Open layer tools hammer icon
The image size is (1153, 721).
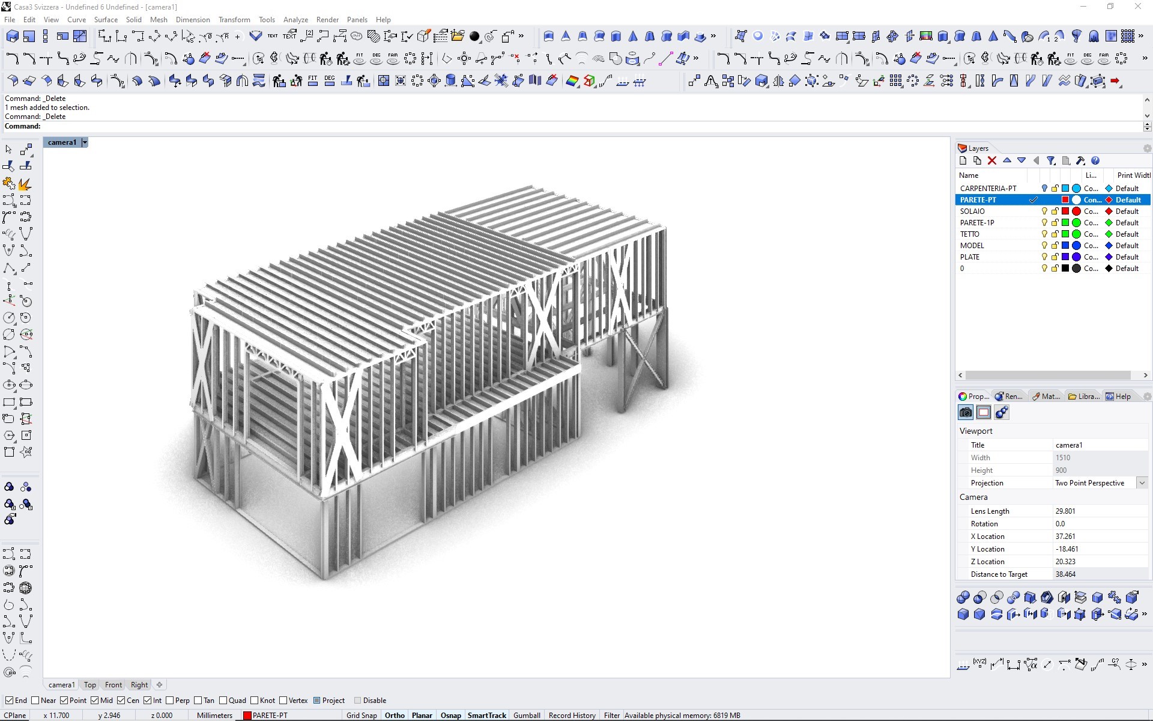tap(1080, 160)
